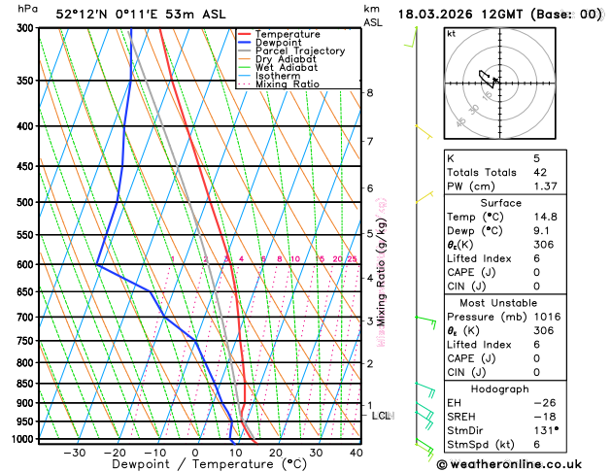Viewport: 611px width, 472px height.
Task: Click the gray Parcel Trajectory legend swatch
Action: pos(245,51)
